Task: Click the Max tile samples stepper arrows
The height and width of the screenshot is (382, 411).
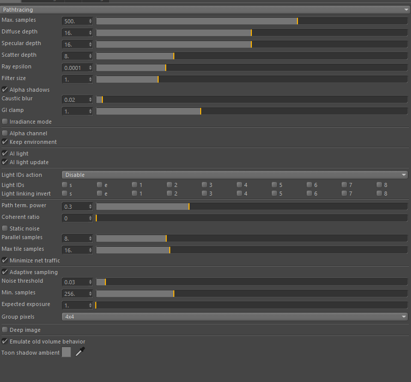Action: point(90,250)
